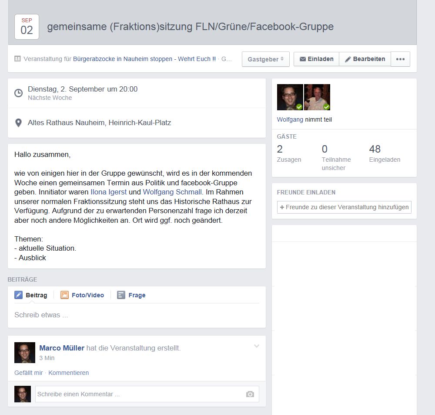Screen dimensions: 435x415
Task: Click the clock icon beside event date
Action: coord(18,93)
